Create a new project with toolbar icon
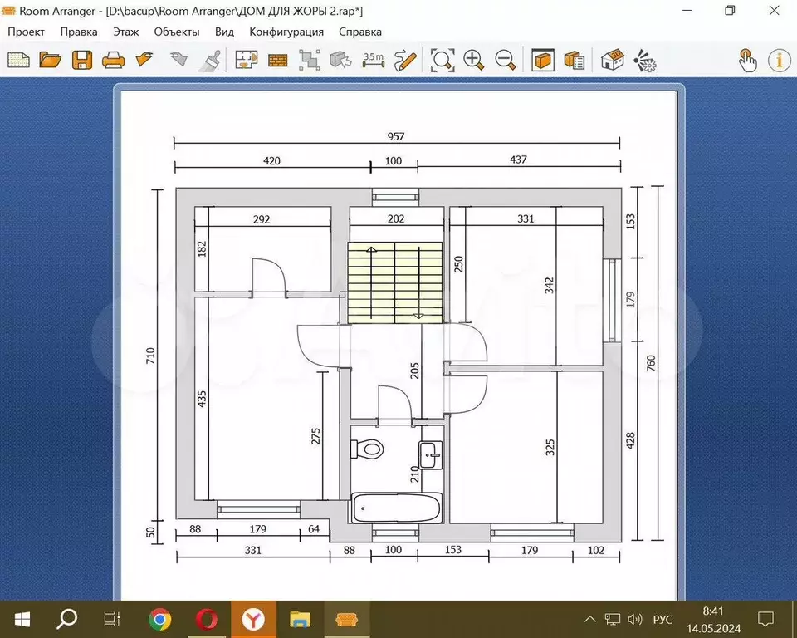The image size is (797, 638). [x=18, y=60]
